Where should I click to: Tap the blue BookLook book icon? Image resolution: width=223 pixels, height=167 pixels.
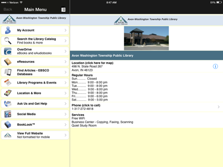(8, 125)
